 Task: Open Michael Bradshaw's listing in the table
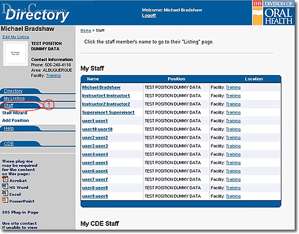point(101,87)
